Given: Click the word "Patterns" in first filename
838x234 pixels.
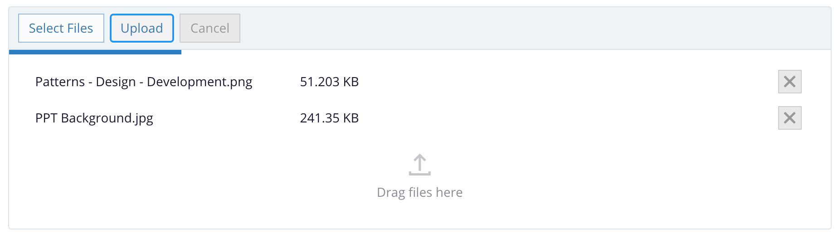Looking at the screenshot, I should point(60,82).
